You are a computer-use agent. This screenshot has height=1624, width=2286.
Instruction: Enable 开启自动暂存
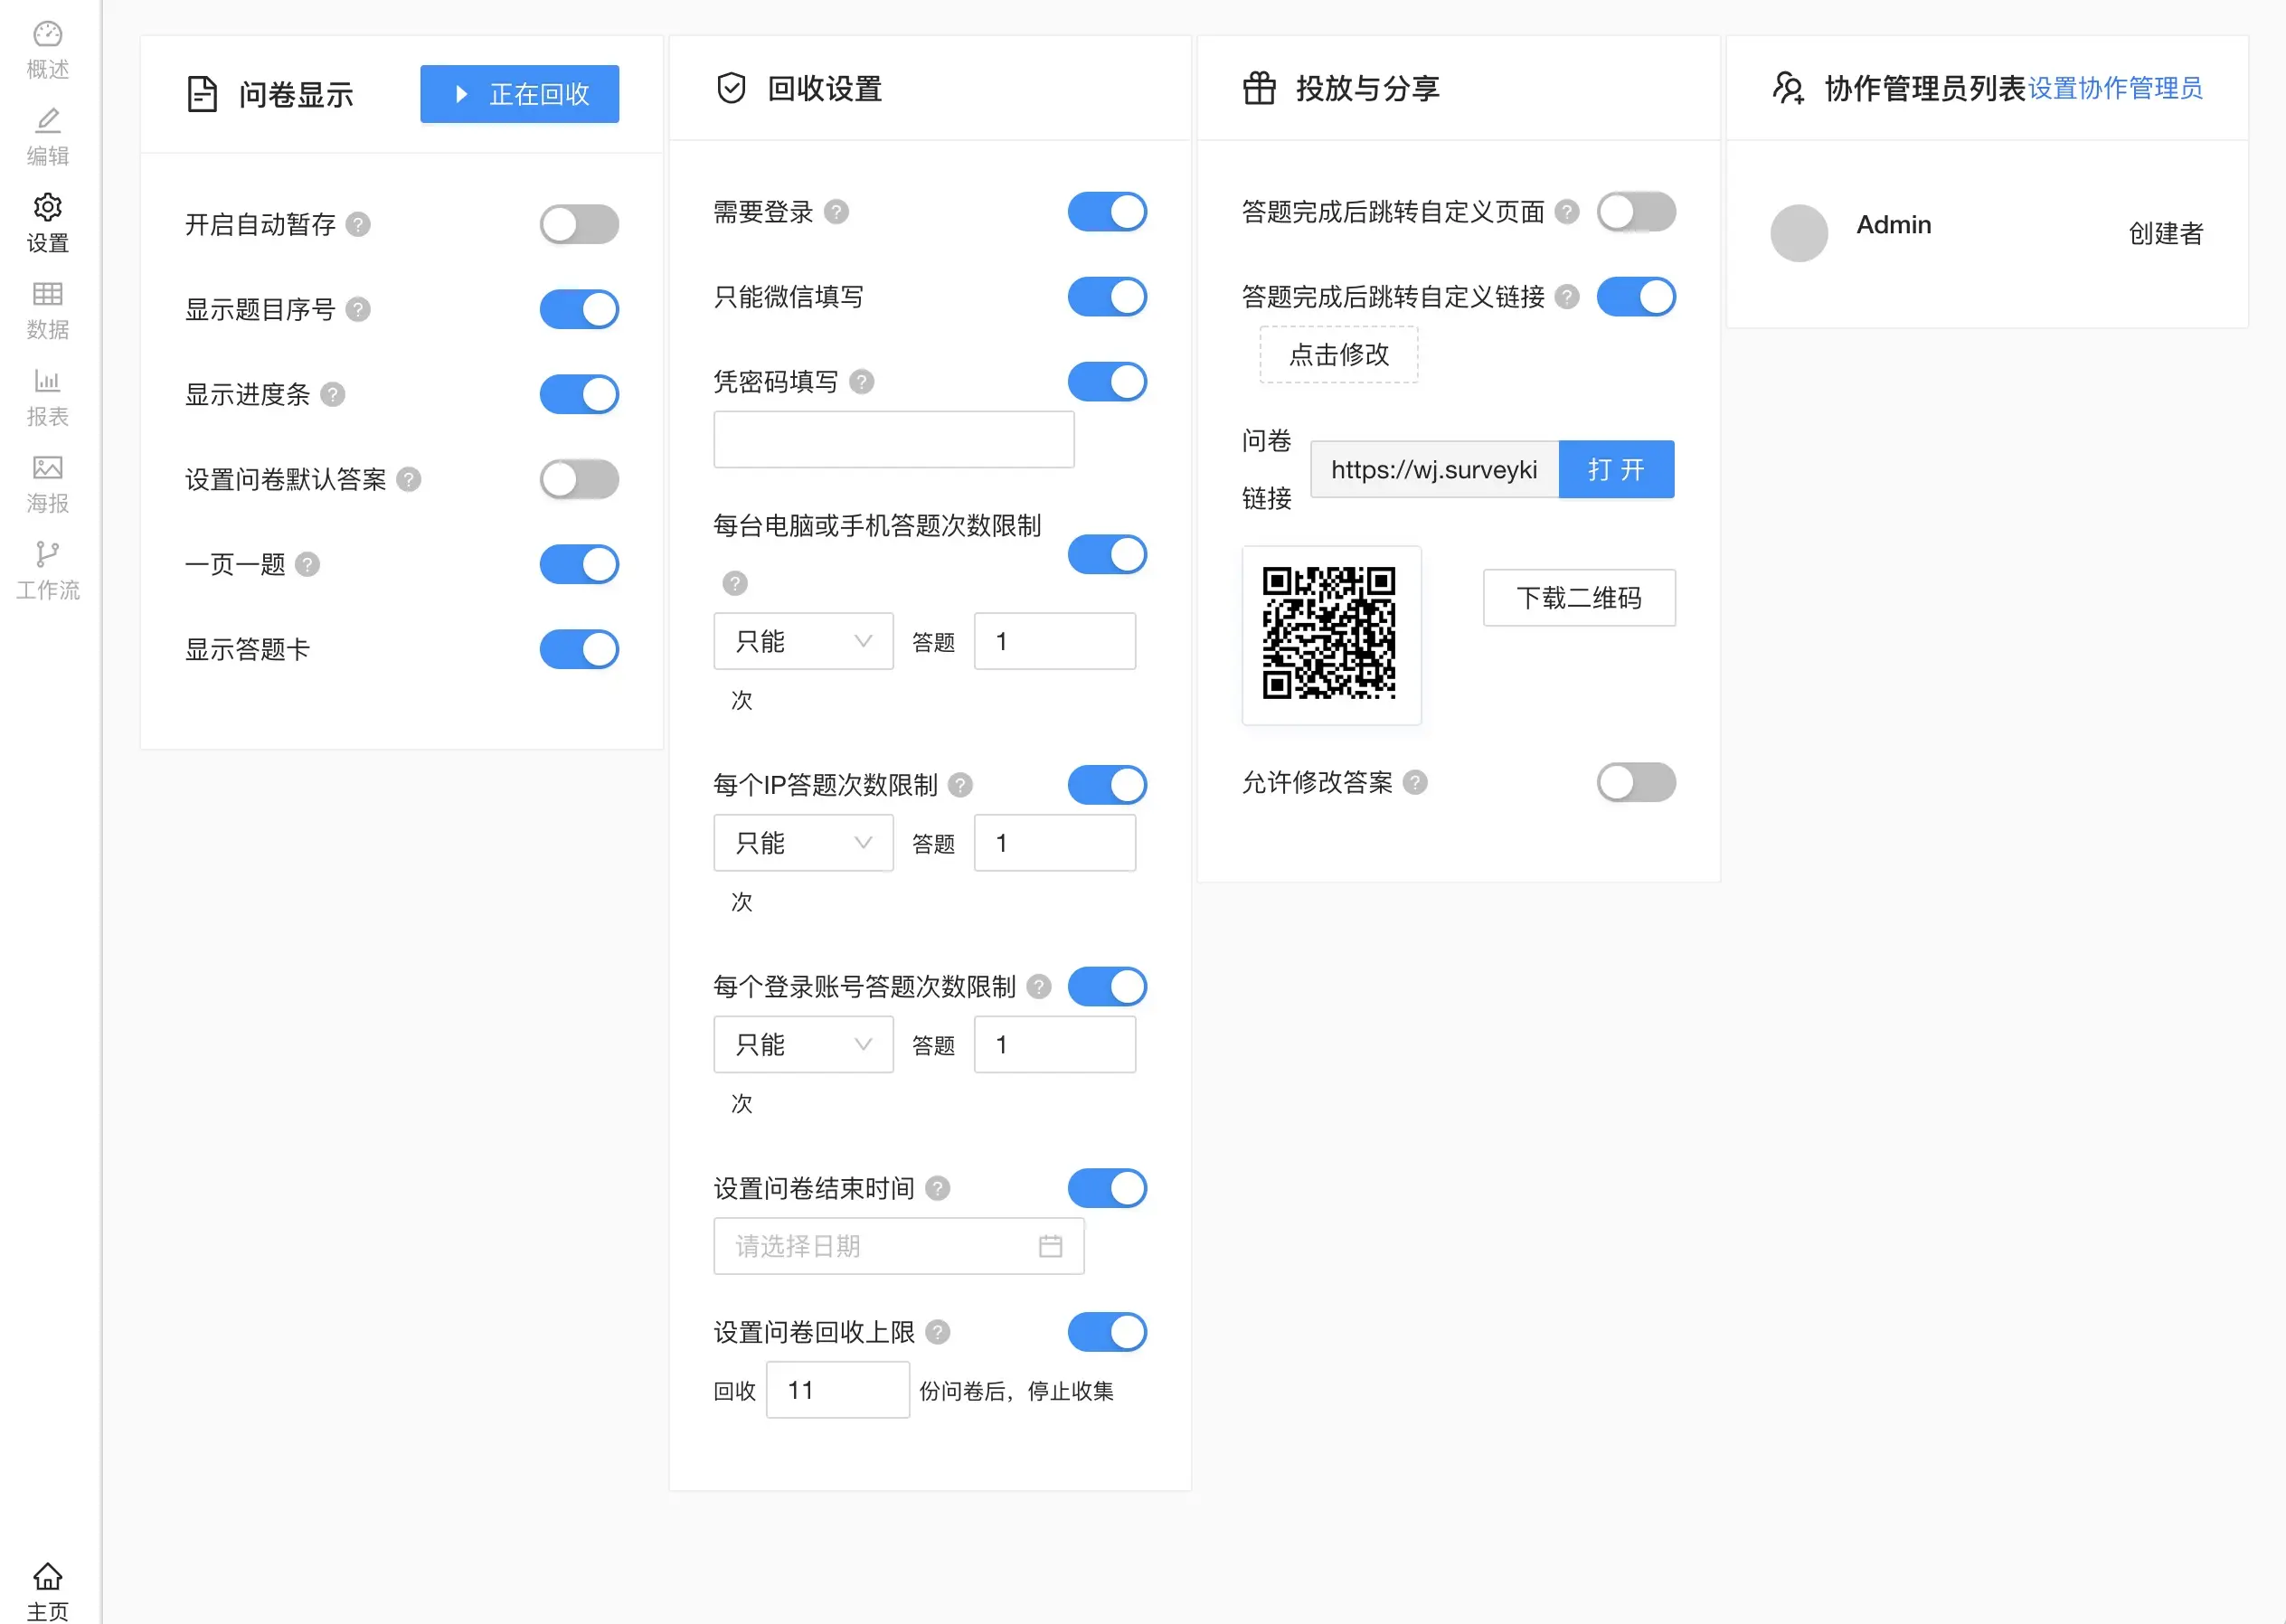click(x=578, y=224)
